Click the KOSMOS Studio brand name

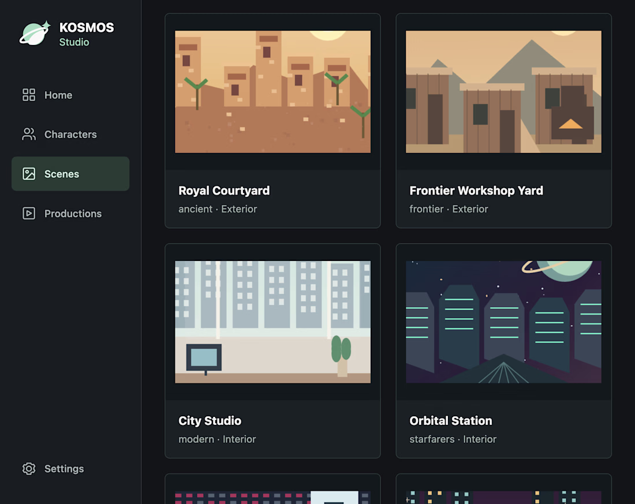(x=87, y=34)
